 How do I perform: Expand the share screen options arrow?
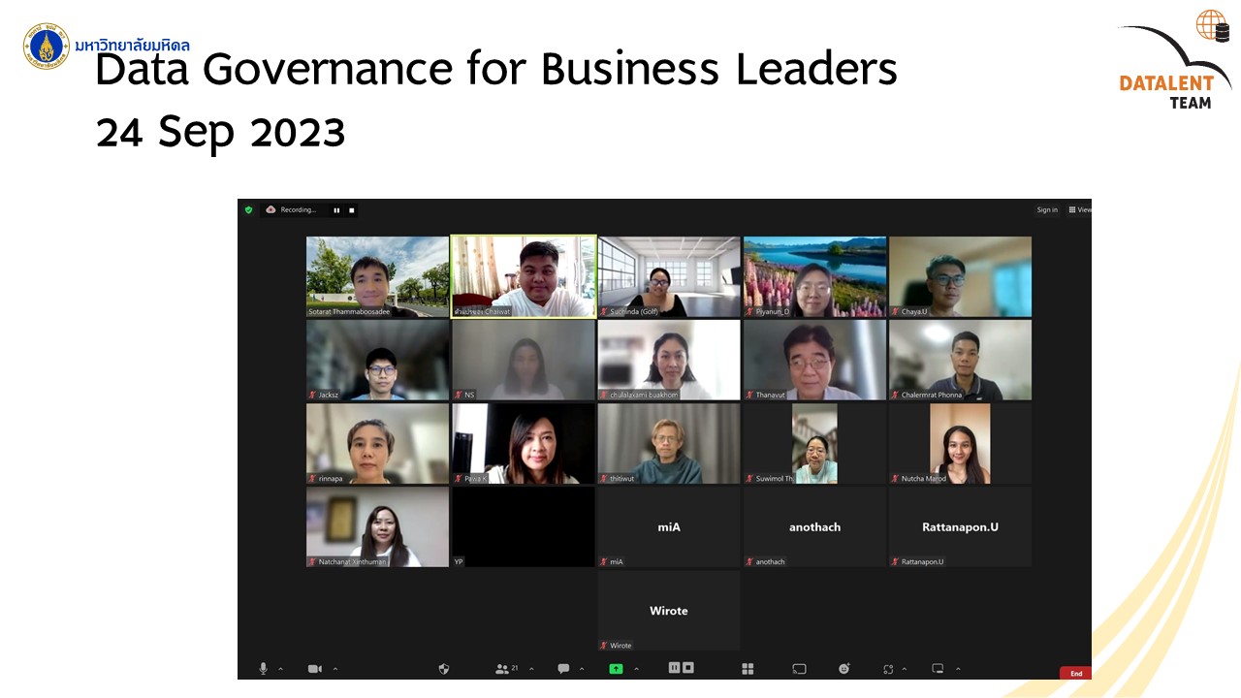pyautogui.click(x=636, y=669)
